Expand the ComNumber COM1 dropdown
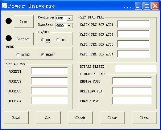 [69, 18]
